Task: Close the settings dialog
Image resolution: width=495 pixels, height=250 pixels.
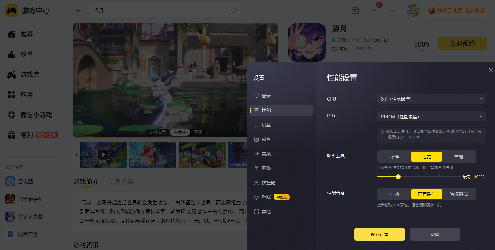Action: pyautogui.click(x=491, y=70)
